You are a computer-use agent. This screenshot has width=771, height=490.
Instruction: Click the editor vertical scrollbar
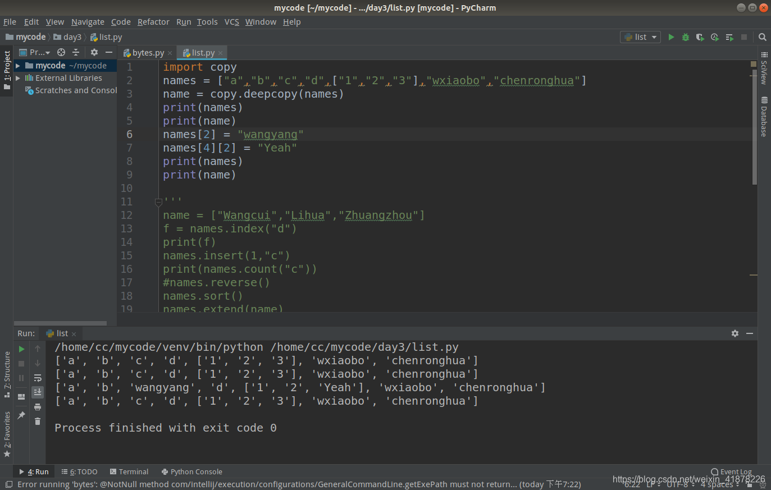(x=754, y=127)
